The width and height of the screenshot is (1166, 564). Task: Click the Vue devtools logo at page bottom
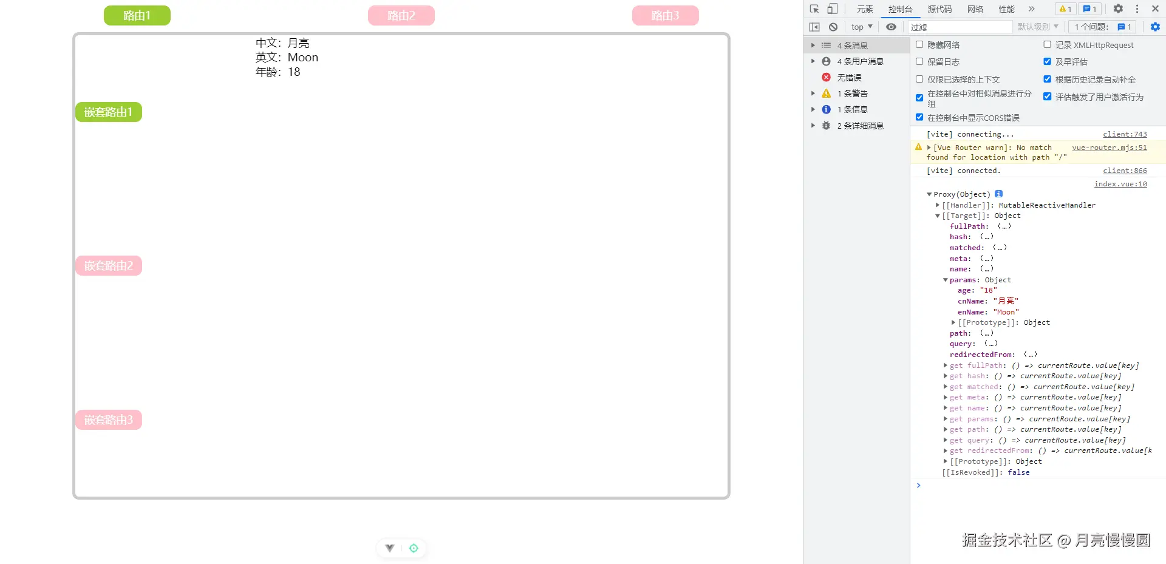390,548
